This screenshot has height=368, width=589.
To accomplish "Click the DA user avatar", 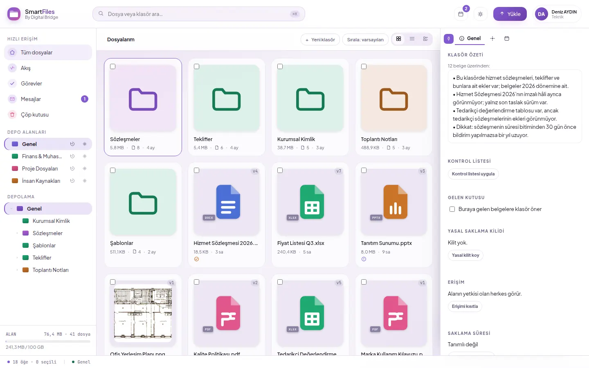I will click(x=542, y=14).
